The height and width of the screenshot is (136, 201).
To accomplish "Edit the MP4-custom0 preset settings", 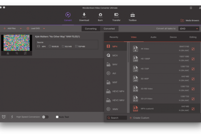I will click(x=193, y=109).
